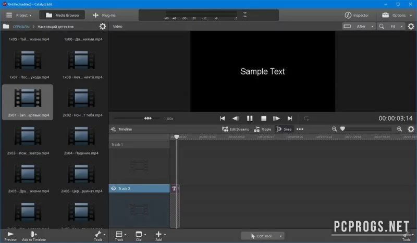The width and height of the screenshot is (417, 243).
Task: Select the 2x02 video clip
Action: pyautogui.click(x=81, y=98)
